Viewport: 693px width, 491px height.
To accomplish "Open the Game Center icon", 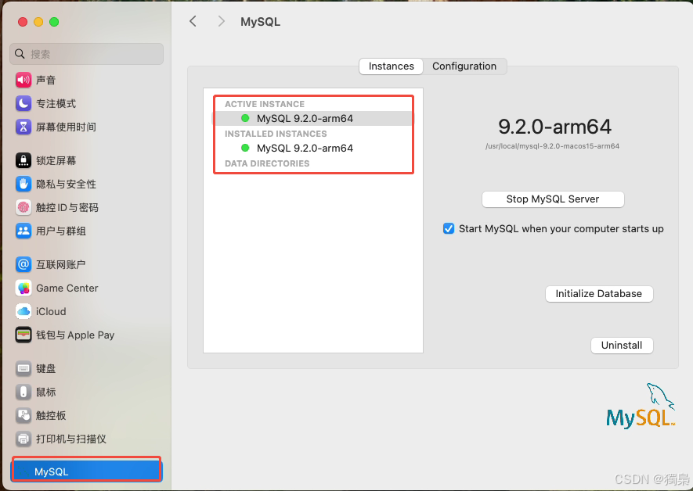I will coord(23,288).
